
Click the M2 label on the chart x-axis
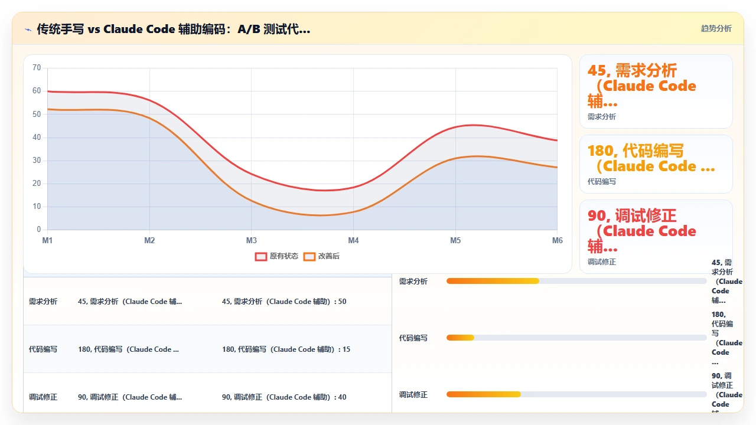pyautogui.click(x=149, y=241)
